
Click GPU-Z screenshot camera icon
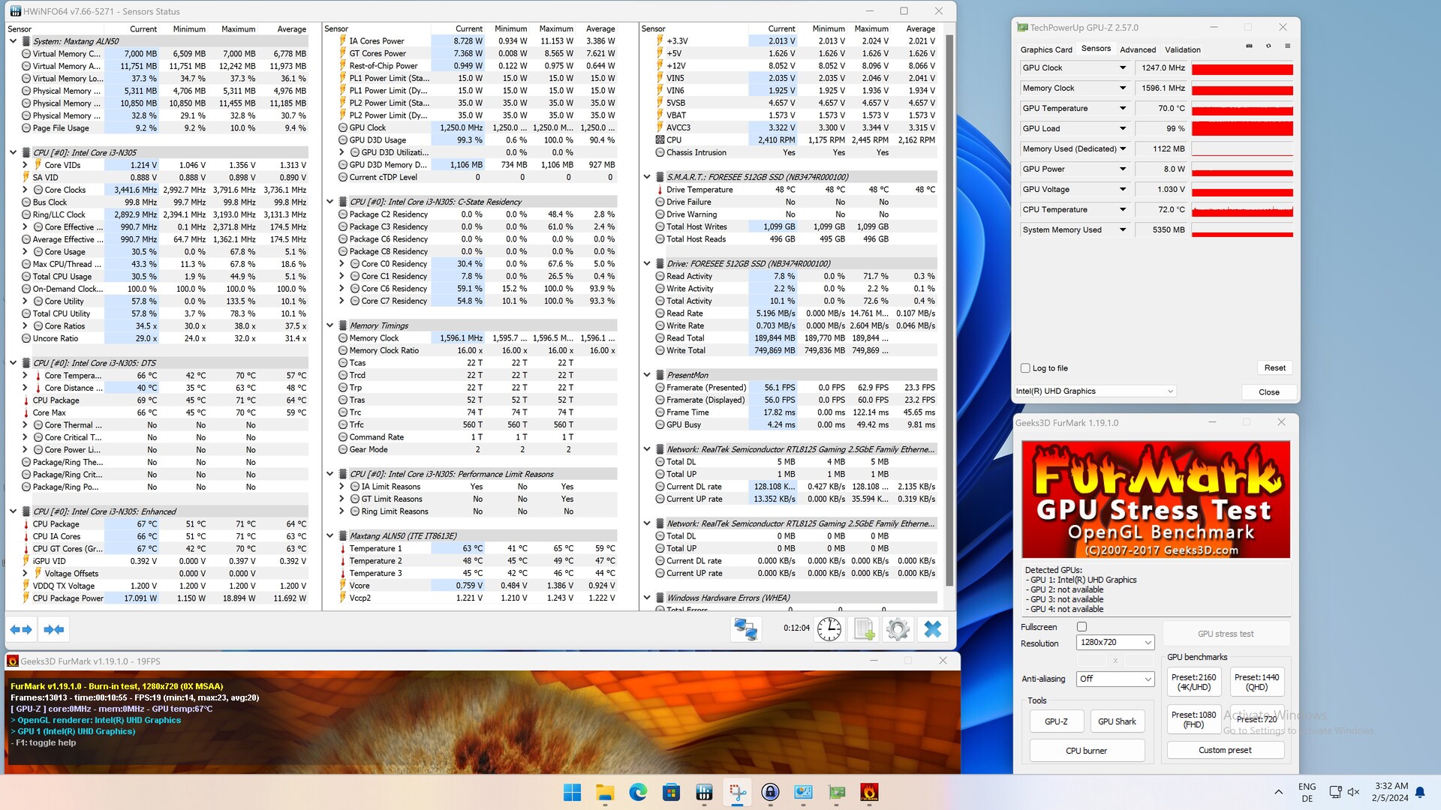[1249, 46]
